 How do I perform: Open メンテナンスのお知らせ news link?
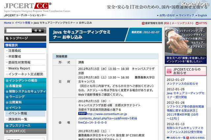(182, 84)
